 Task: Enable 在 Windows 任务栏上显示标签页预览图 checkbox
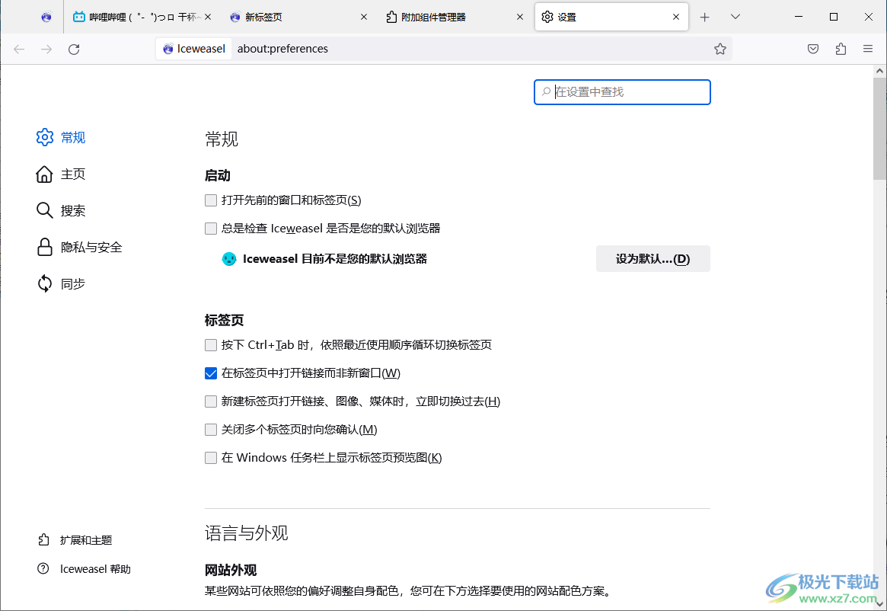211,458
